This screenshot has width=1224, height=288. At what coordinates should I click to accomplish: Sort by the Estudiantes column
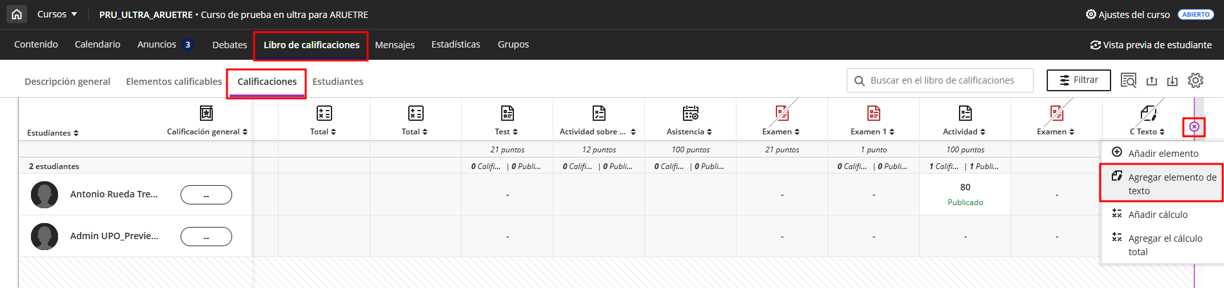pyautogui.click(x=53, y=133)
